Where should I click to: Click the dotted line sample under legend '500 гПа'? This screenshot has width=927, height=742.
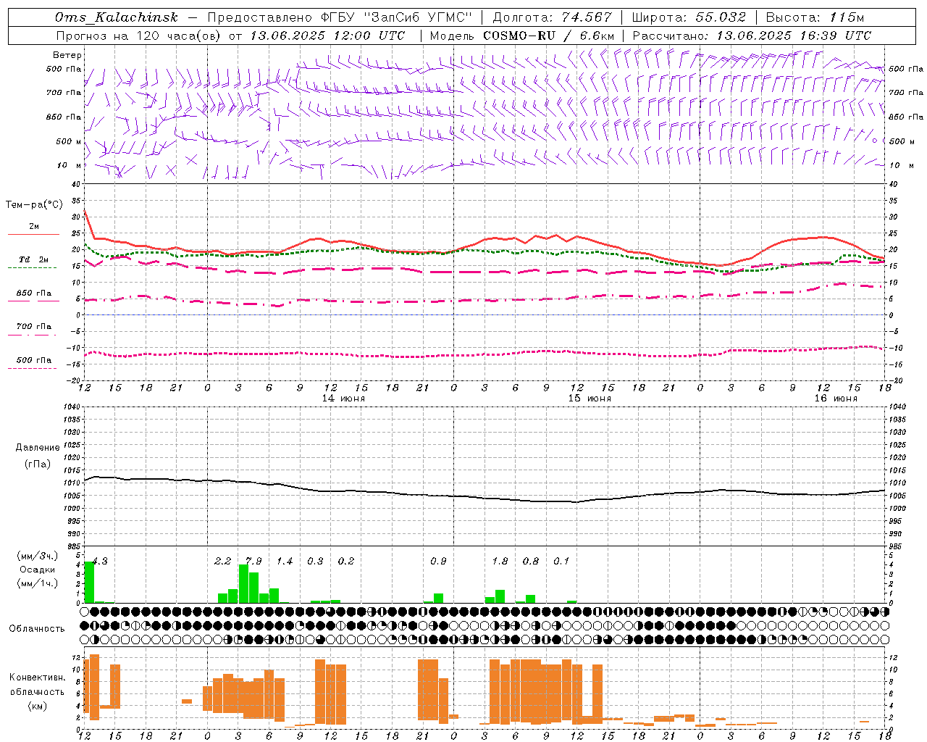pyautogui.click(x=32, y=369)
